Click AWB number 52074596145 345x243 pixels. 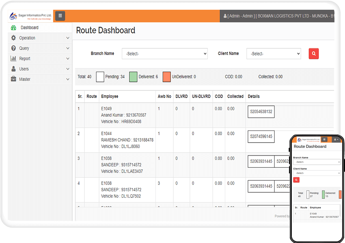261,137
